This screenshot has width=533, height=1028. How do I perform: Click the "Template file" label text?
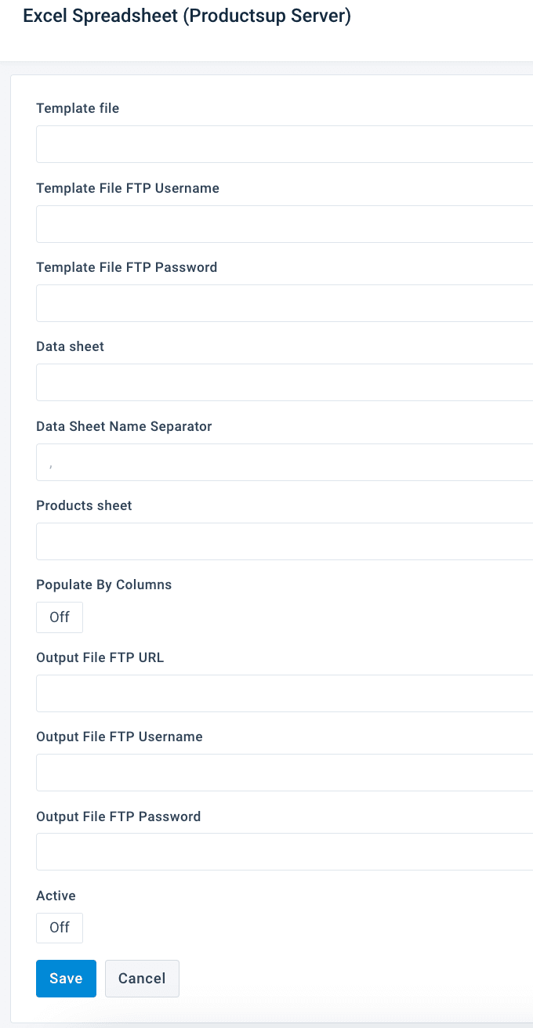(78, 108)
